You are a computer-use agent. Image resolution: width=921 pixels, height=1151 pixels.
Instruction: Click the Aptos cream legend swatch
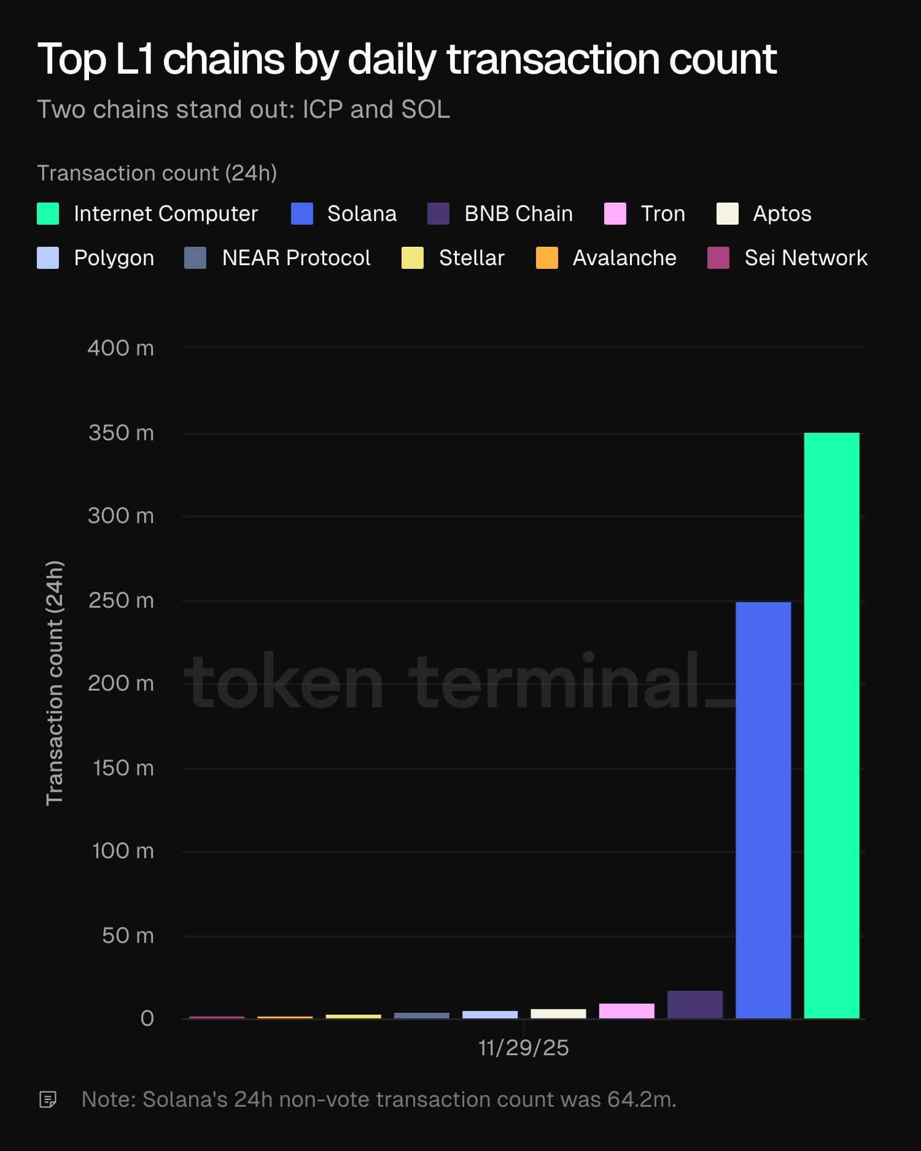click(728, 214)
